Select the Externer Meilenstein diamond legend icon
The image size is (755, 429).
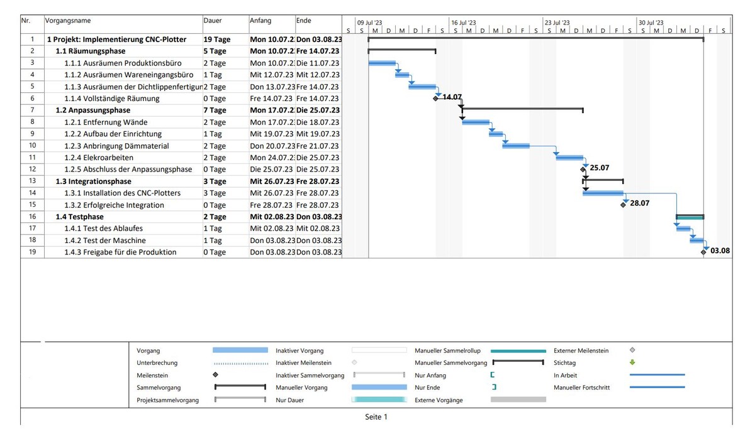point(632,350)
